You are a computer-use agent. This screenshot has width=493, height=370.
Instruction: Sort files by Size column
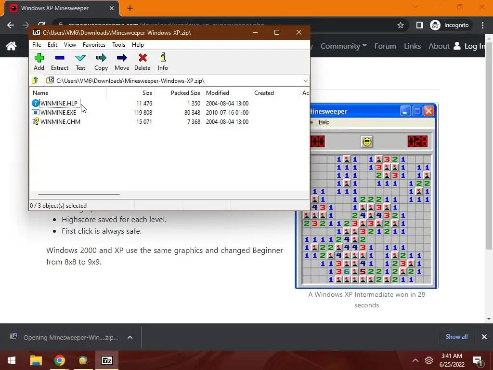click(131, 93)
